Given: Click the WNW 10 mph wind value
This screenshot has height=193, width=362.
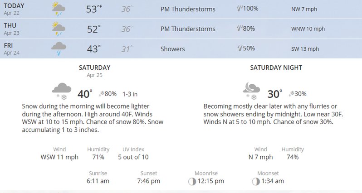Looking at the screenshot, I should tap(308, 29).
